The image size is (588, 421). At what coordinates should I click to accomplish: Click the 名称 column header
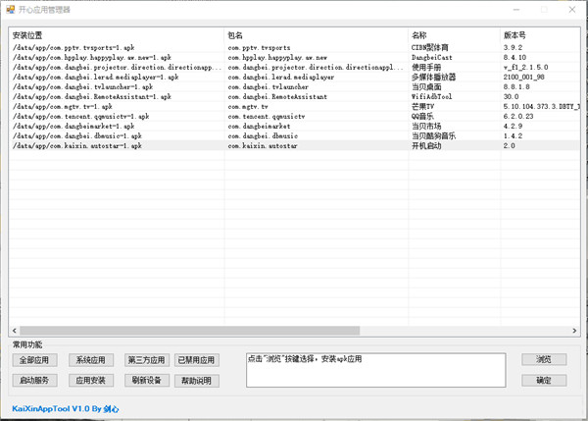(x=453, y=35)
